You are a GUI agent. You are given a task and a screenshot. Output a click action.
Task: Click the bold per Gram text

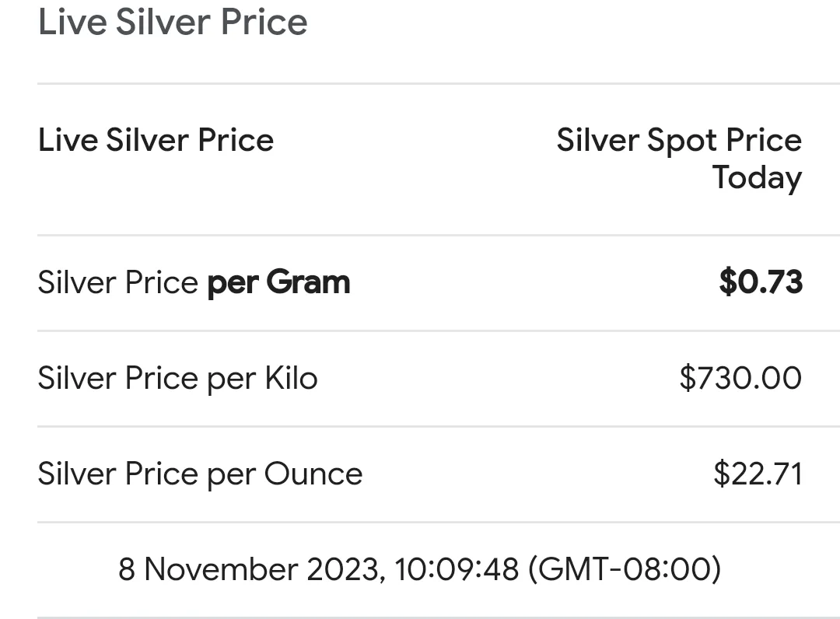(278, 282)
